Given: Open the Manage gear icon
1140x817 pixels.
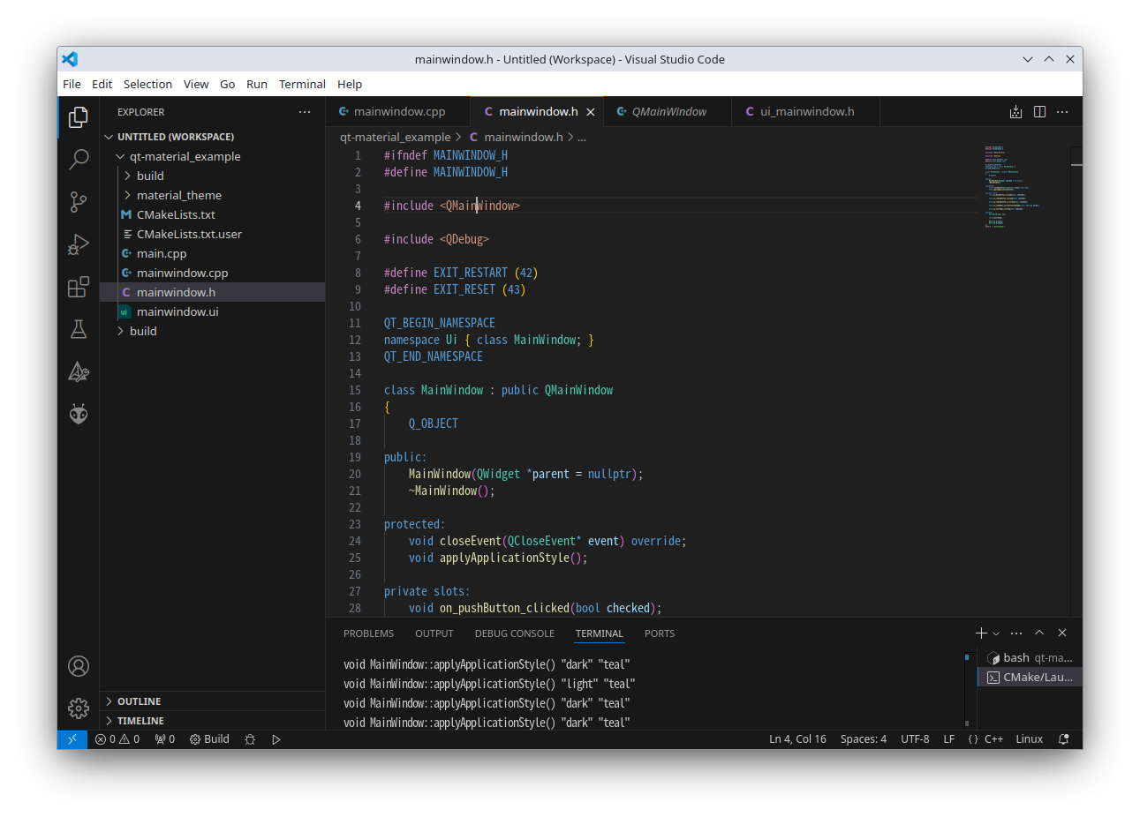Looking at the screenshot, I should pos(79,708).
